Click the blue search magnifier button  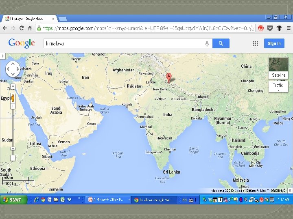tap(221, 43)
